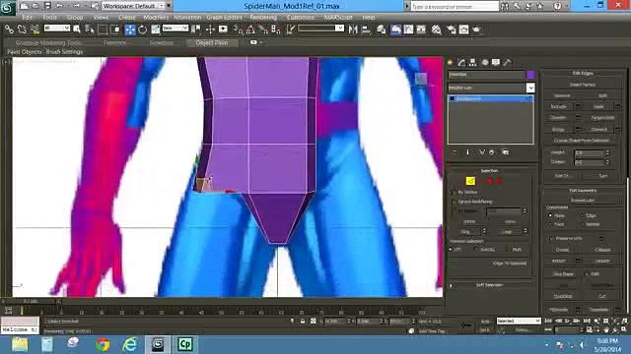Select the Edge constraint radio button

coord(582,215)
